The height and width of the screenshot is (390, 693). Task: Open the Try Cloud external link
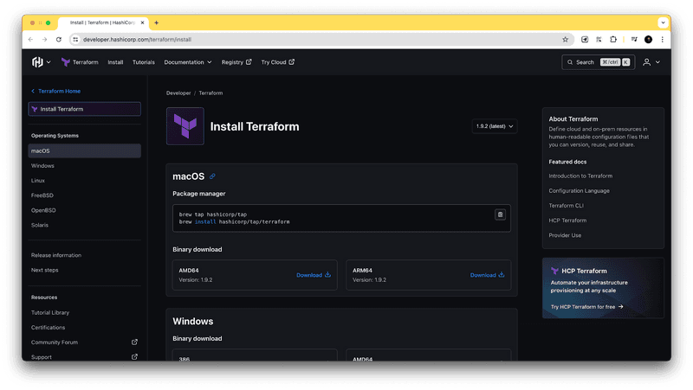tap(277, 62)
